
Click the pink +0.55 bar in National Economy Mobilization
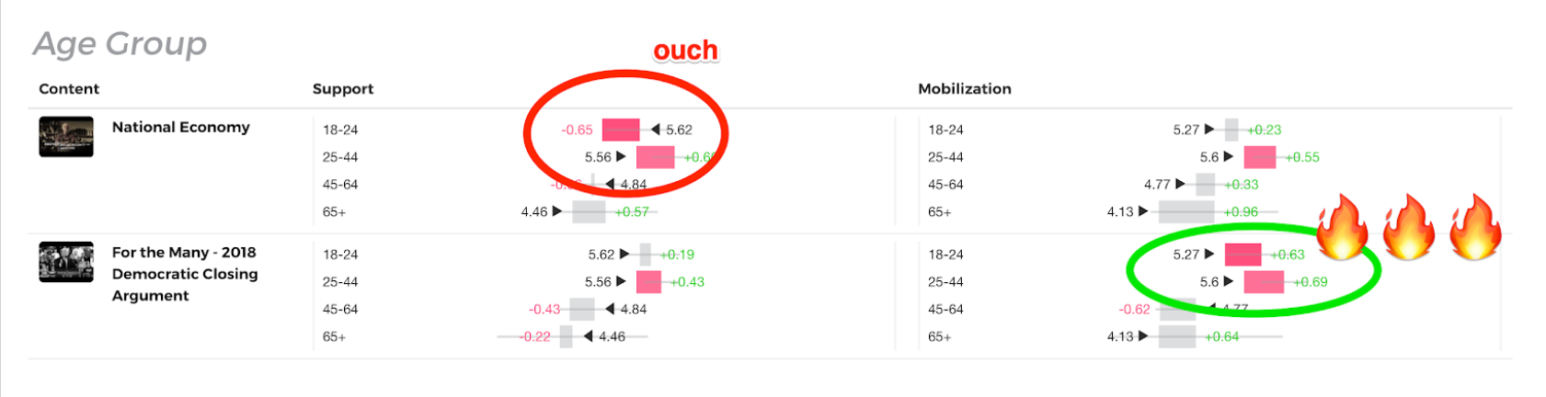[x=1259, y=157]
